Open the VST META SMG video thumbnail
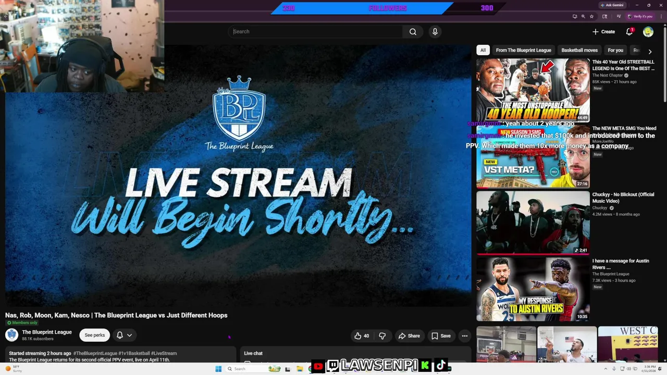 533,156
